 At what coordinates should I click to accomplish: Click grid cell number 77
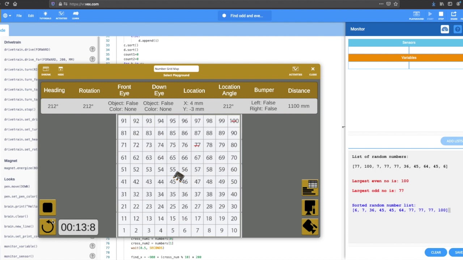(x=197, y=145)
